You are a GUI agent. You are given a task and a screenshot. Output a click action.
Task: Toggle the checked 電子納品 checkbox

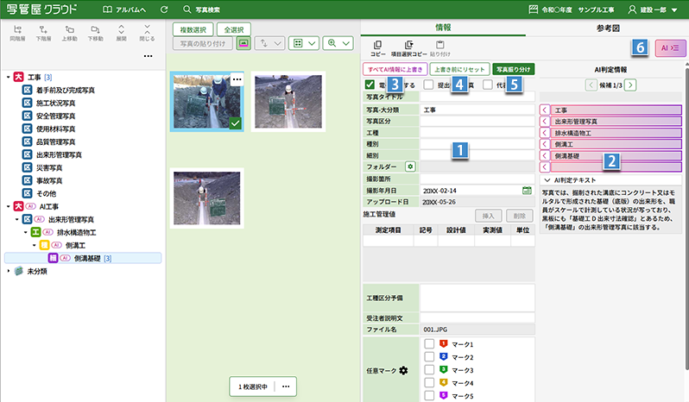[370, 85]
